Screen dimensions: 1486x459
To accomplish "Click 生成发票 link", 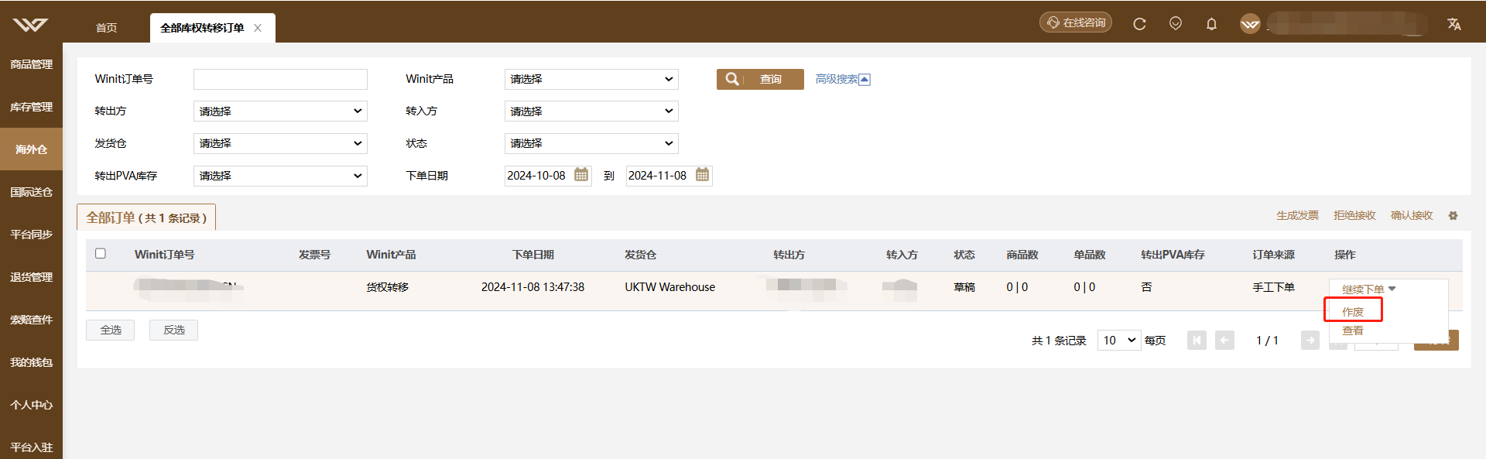I will click(x=1297, y=216).
